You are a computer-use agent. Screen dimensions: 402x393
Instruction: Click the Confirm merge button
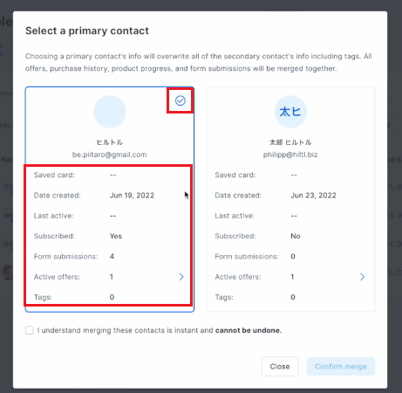(341, 367)
